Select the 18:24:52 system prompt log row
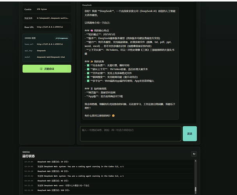The height and width of the screenshot is (195, 237). pyautogui.click(x=108, y=176)
